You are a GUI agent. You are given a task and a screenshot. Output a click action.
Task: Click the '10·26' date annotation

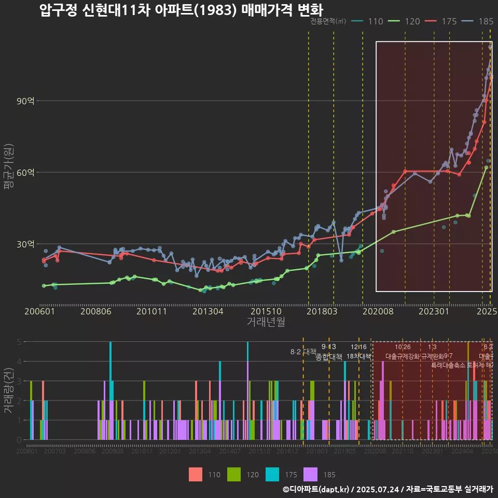[x=403, y=347]
